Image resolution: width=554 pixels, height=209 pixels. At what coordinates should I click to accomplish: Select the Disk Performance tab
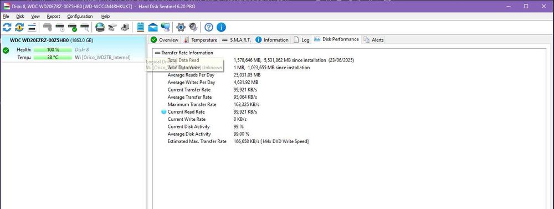(x=337, y=39)
